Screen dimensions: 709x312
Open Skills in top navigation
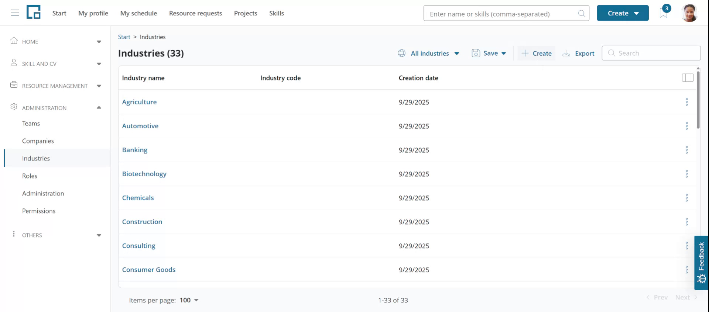(277, 13)
